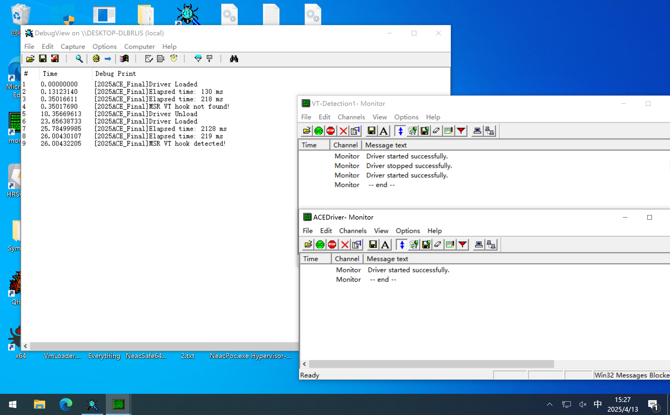This screenshot has width=670, height=415.
Task: Click DebugView horizontal scrollbar left arrow
Action: click(x=26, y=346)
